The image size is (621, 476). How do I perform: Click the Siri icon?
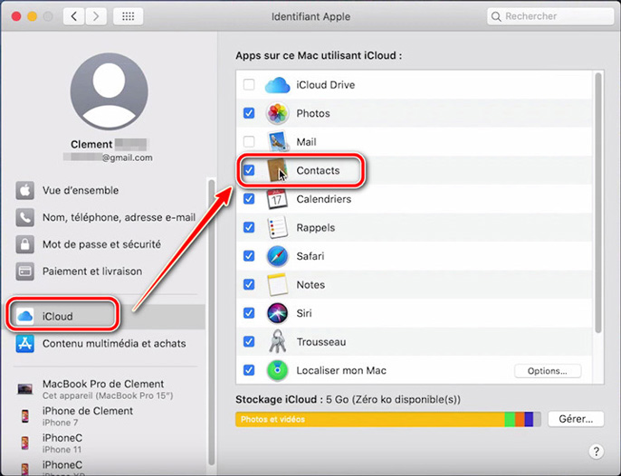(277, 313)
